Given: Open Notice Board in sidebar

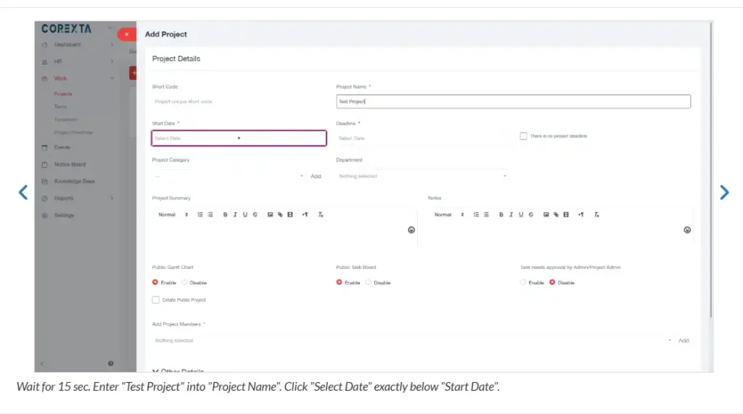Looking at the screenshot, I should (x=70, y=165).
